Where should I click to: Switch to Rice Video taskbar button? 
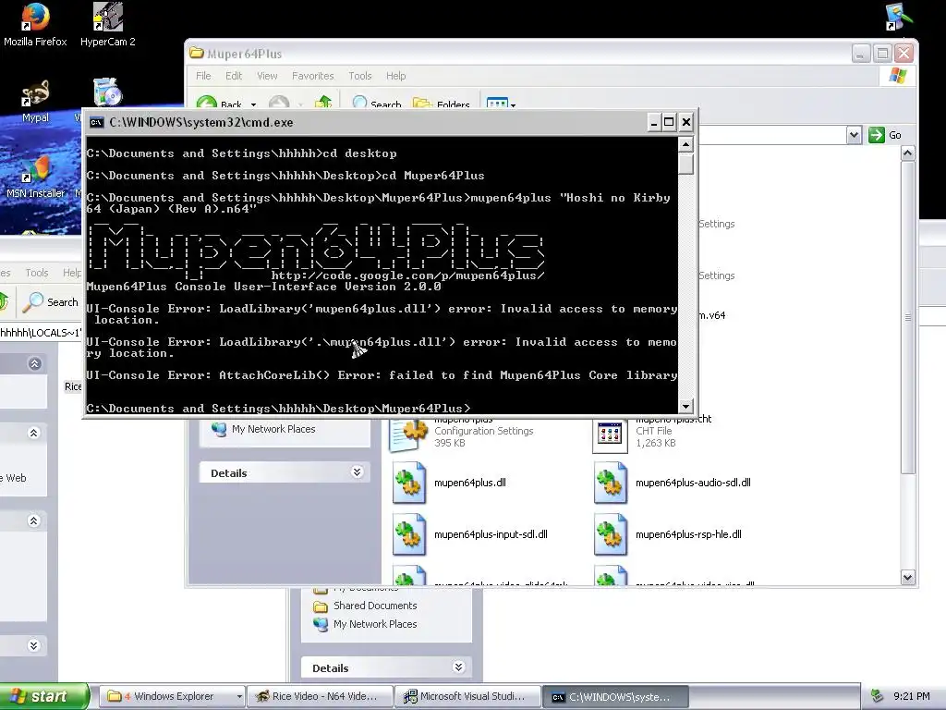point(320,696)
